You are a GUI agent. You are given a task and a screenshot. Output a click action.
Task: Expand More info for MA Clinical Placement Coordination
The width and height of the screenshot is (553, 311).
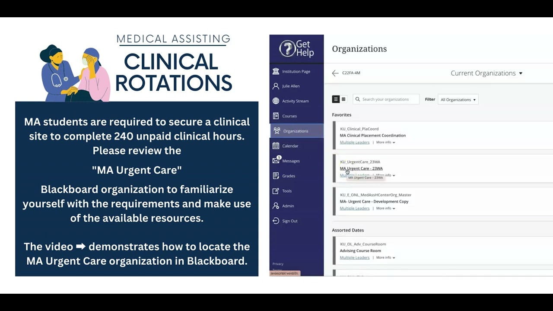(385, 142)
